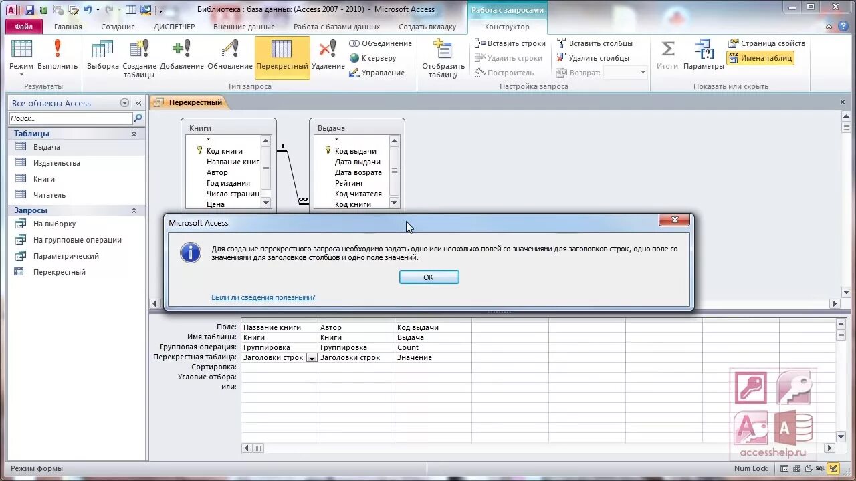Open the На групповые операции query
856x481 pixels.
(x=78, y=240)
